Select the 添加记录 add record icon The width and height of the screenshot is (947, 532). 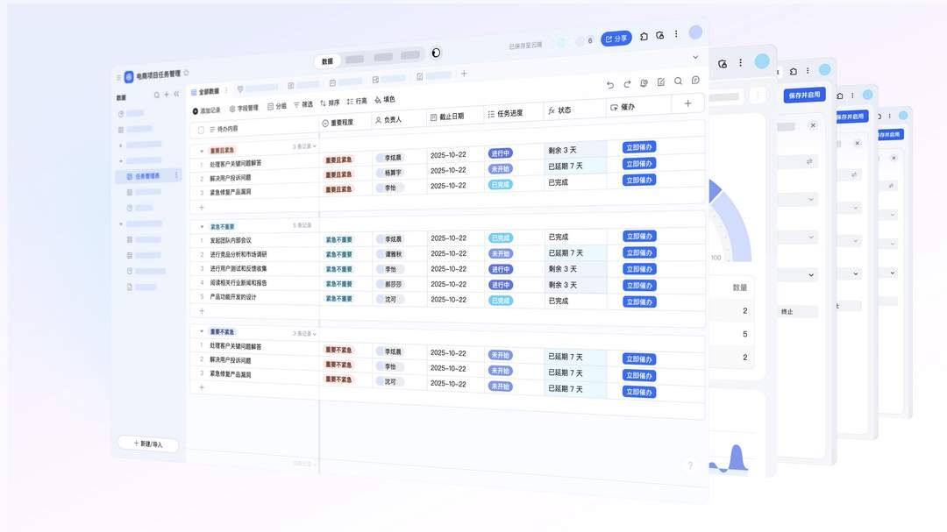195,110
